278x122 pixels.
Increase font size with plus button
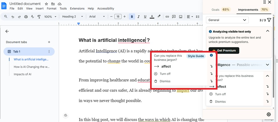coord(124,17)
